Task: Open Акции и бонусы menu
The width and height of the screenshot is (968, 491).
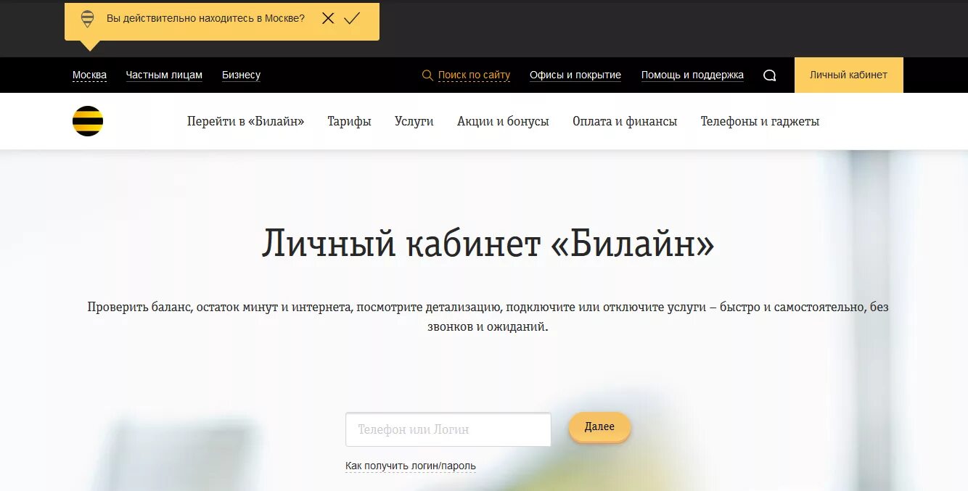Action: pyautogui.click(x=503, y=121)
